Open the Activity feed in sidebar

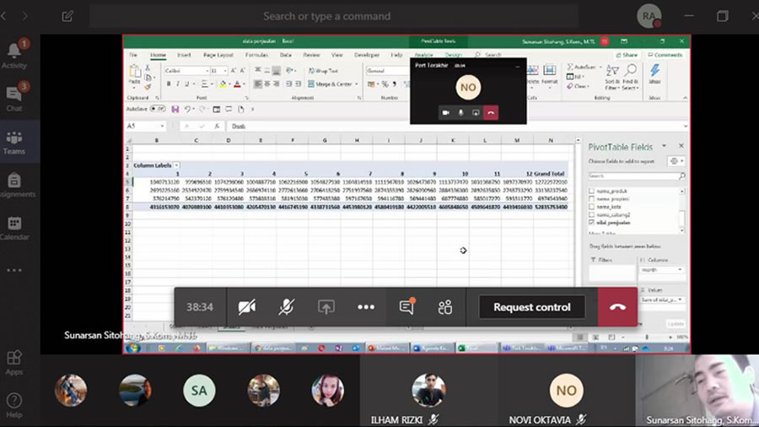click(14, 54)
